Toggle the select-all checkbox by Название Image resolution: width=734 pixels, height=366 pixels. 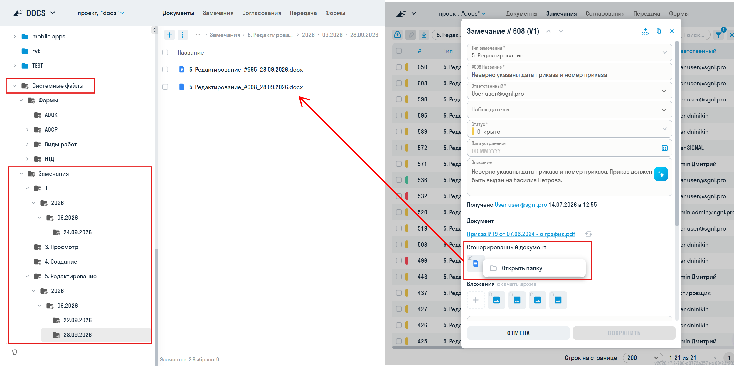click(x=165, y=52)
